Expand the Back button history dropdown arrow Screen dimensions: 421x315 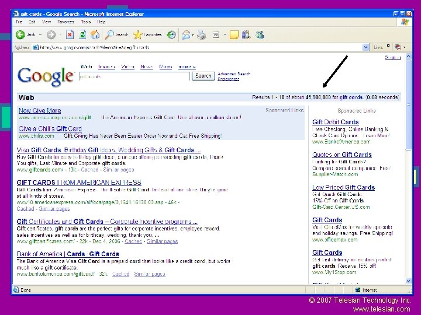coord(40,34)
